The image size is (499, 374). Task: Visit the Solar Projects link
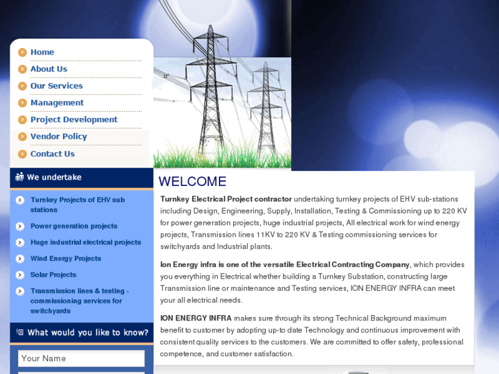[x=53, y=274]
